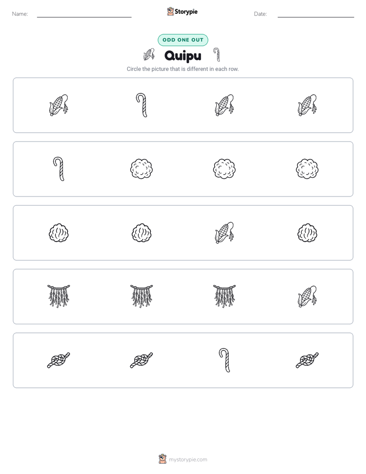The width and height of the screenshot is (366, 474).
Task: Click the Name input line
Action: [x=84, y=14]
